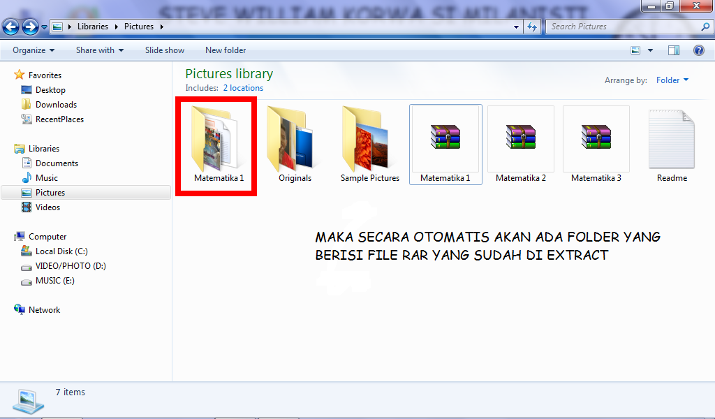The height and width of the screenshot is (419, 715).
Task: Select Pictures in the Libraries tree
Action: click(x=50, y=192)
